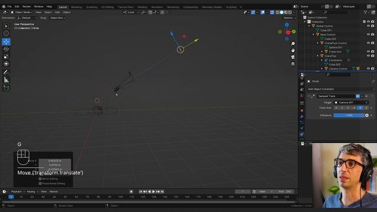Image resolution: width=377 pixels, height=212 pixels.
Task: Select the Scale tool
Action: pyautogui.click(x=6, y=57)
